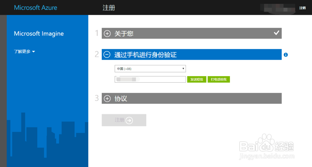Collapse the 通过手机进行身份验证 section minus icon
The image size is (312, 167).
point(107,54)
